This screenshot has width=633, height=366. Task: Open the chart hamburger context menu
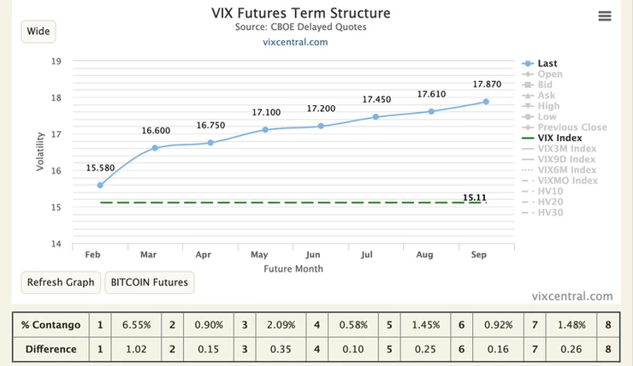click(x=605, y=16)
